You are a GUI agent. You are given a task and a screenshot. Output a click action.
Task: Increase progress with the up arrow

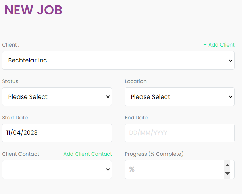227,165
